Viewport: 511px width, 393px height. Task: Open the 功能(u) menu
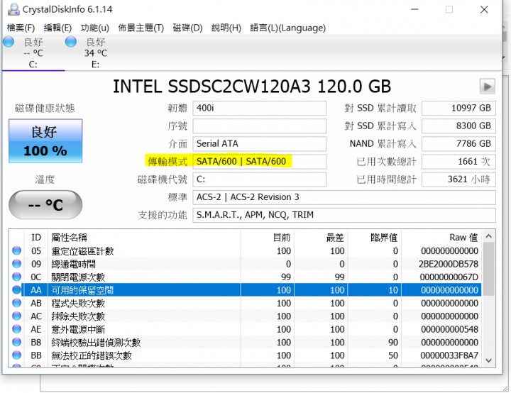[95, 28]
